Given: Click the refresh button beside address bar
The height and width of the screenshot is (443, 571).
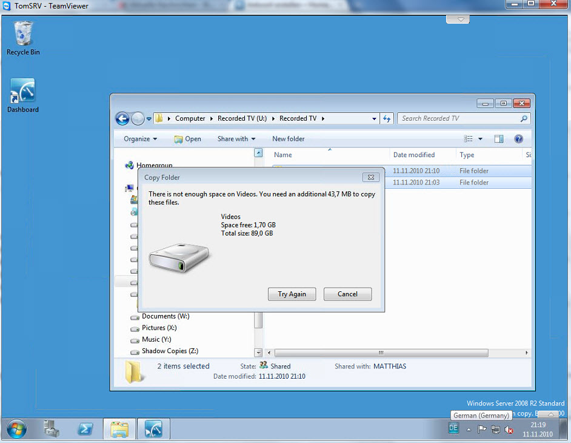Looking at the screenshot, I should click(387, 119).
